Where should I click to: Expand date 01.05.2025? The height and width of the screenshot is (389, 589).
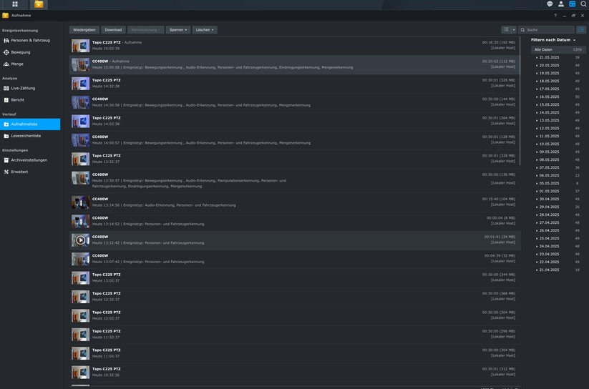(537, 191)
